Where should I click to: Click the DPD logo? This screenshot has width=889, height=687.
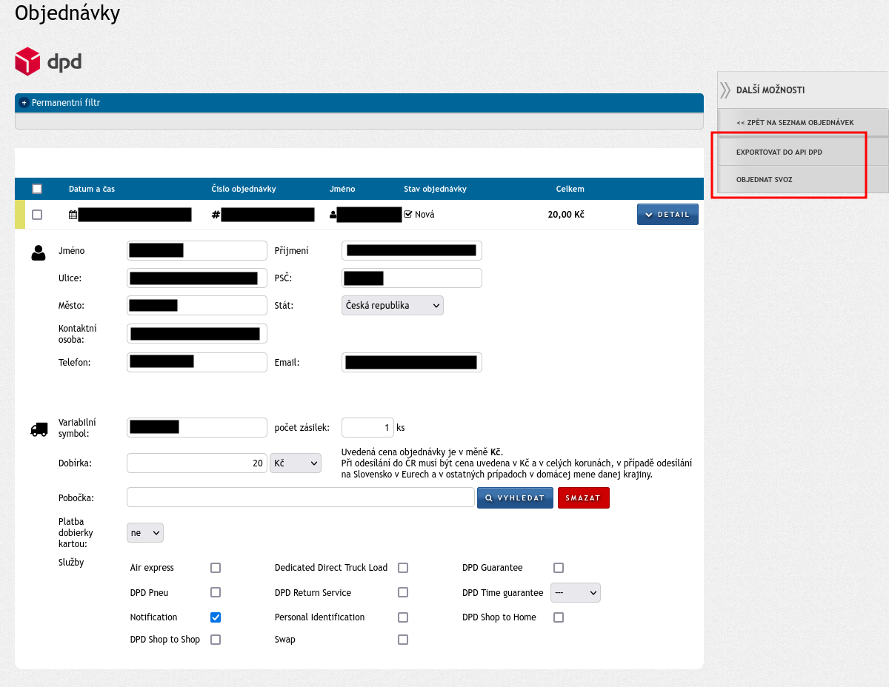(48, 61)
